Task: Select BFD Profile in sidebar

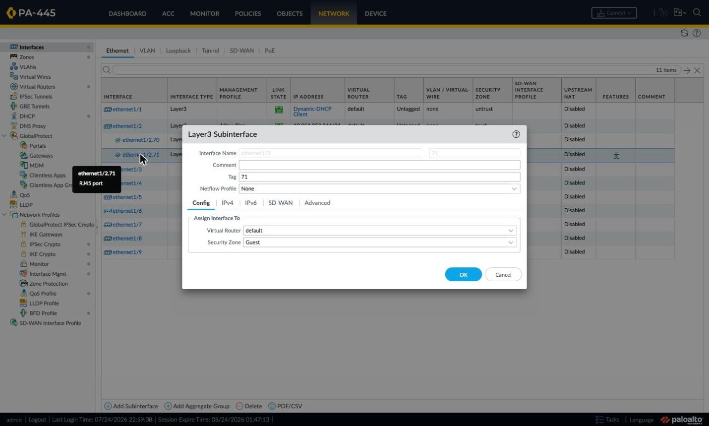Action: [43, 313]
